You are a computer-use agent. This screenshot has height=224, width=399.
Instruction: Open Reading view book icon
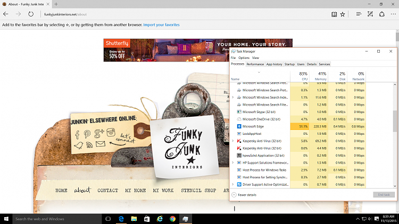click(334, 14)
